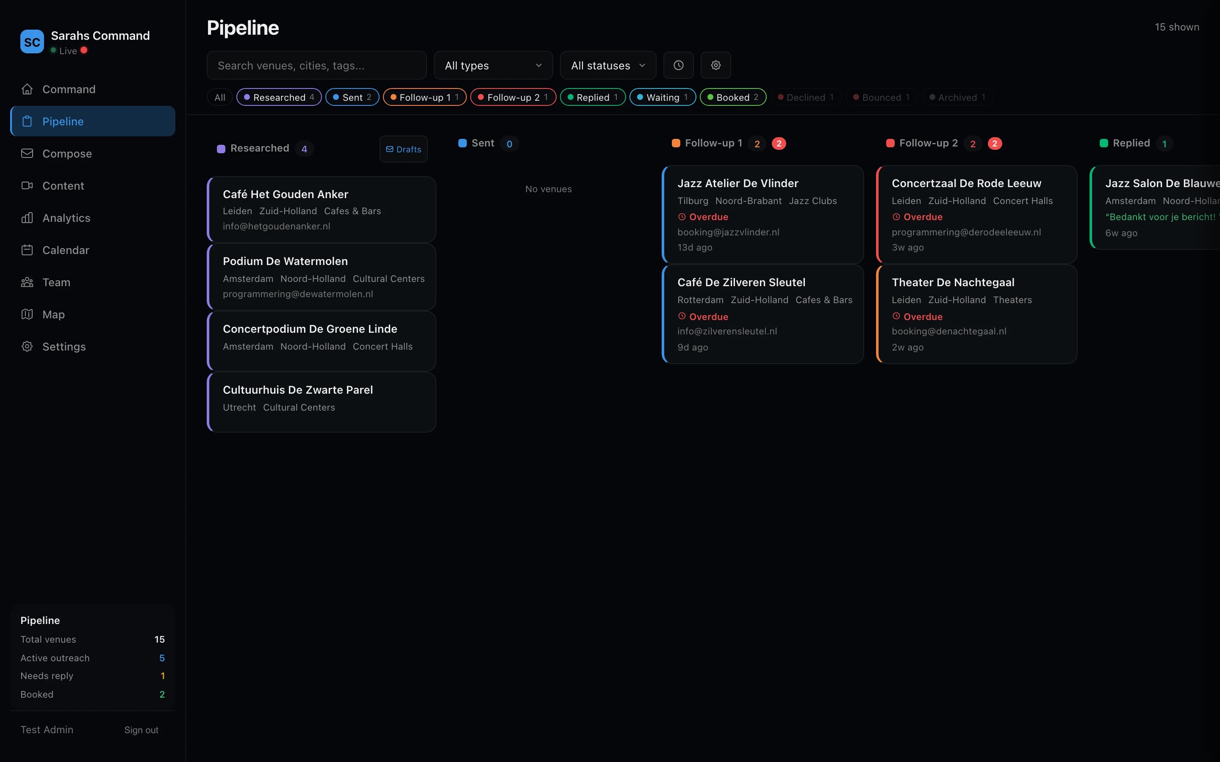The height and width of the screenshot is (762, 1220).
Task: Click the Drafts button in Researched column
Action: (x=403, y=149)
